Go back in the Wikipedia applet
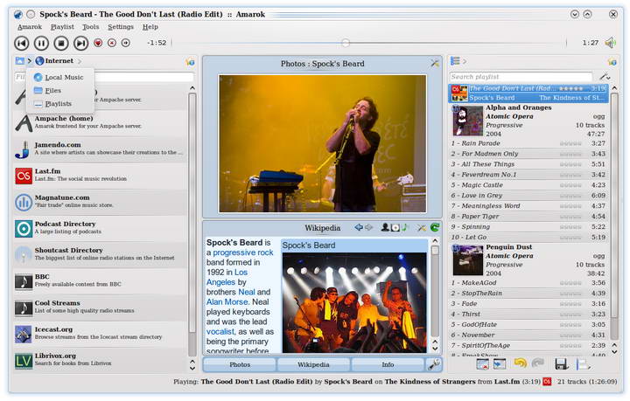 pyautogui.click(x=359, y=227)
